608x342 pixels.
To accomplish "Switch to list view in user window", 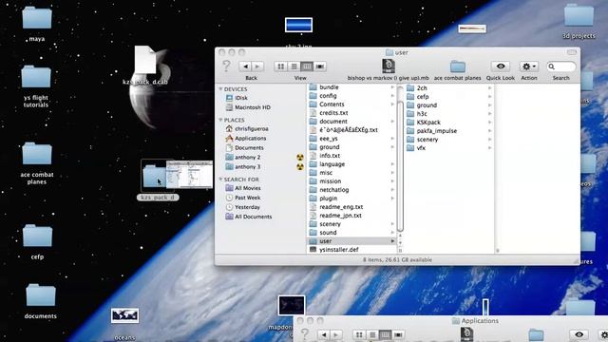I will click(x=294, y=66).
